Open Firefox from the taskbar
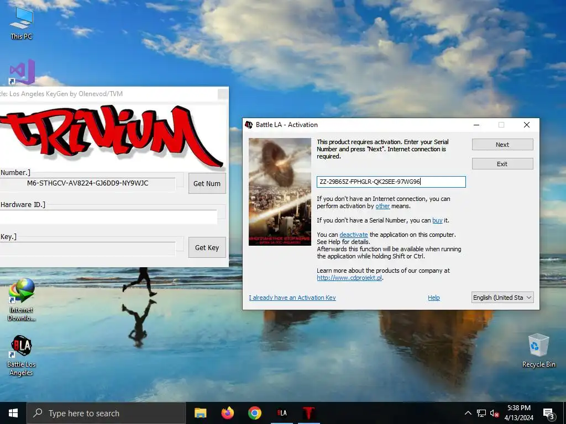Viewport: 566px width, 424px height. (227, 413)
